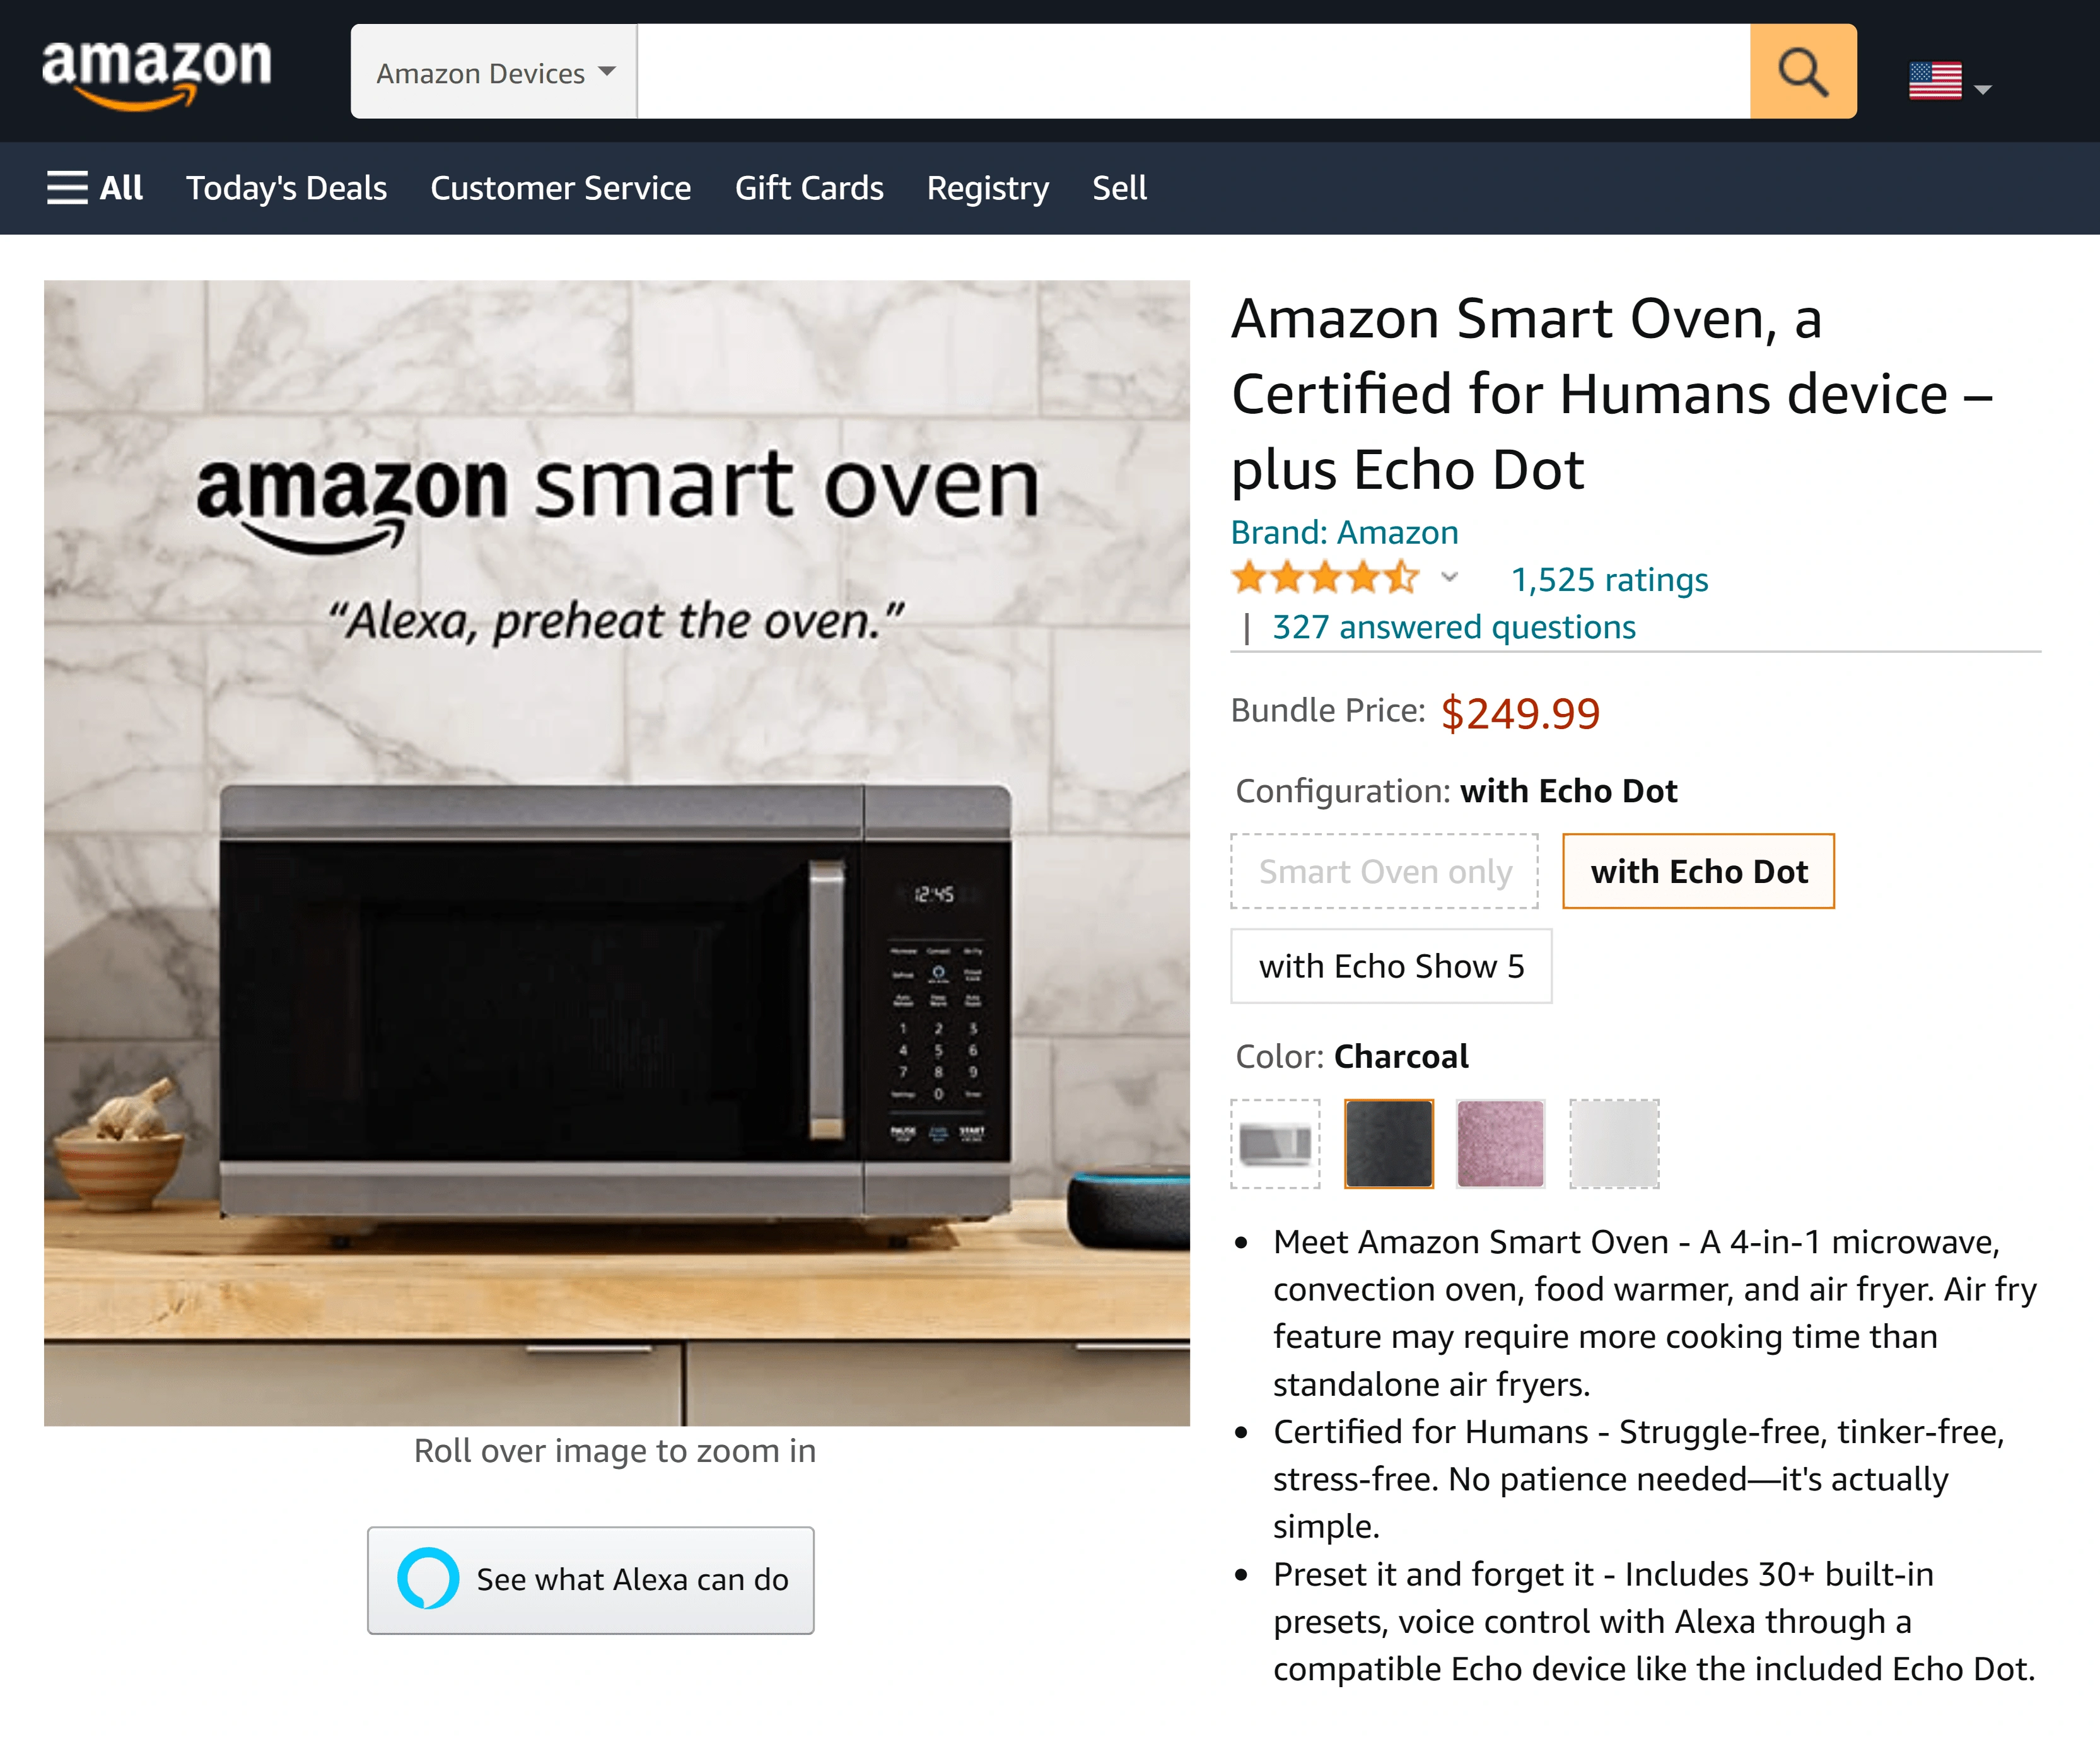
Task: Expand the ratings breakdown chevron
Action: coord(1449,577)
